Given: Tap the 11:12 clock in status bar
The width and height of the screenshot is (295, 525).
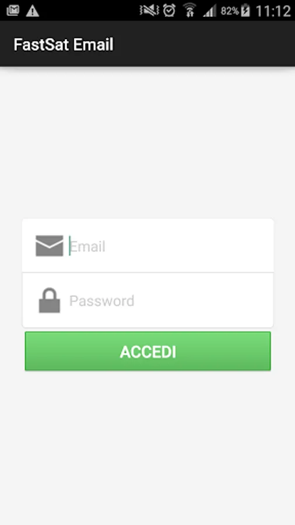Looking at the screenshot, I should (x=273, y=11).
